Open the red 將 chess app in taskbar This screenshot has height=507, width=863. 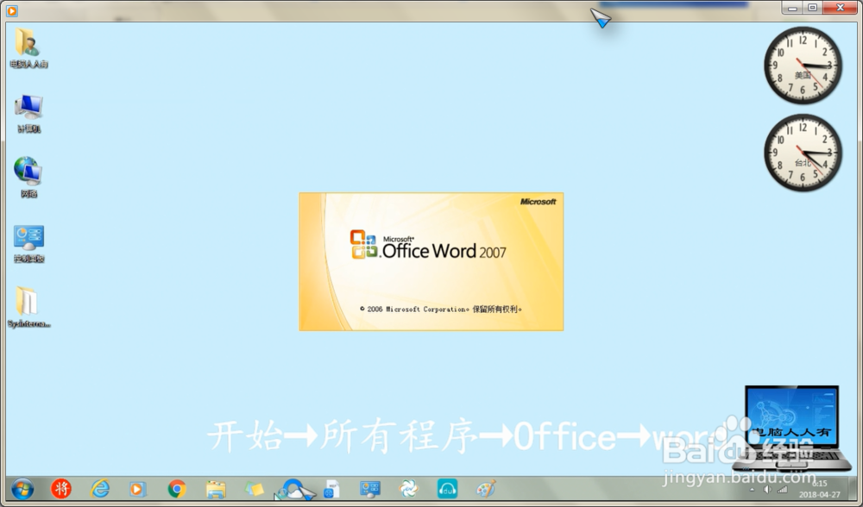click(x=61, y=488)
